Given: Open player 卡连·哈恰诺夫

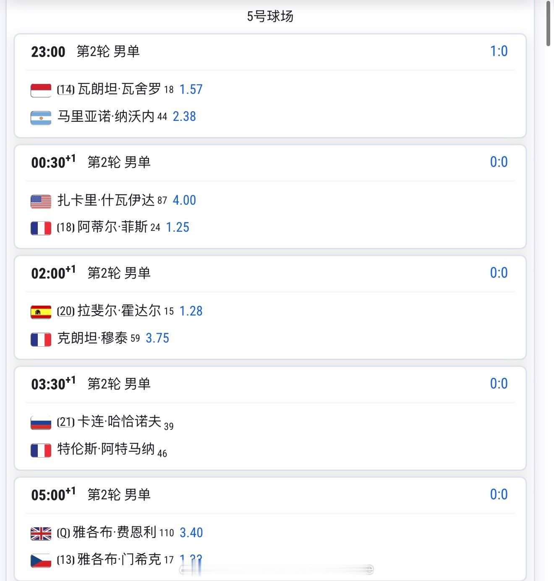Looking at the screenshot, I should tap(119, 421).
